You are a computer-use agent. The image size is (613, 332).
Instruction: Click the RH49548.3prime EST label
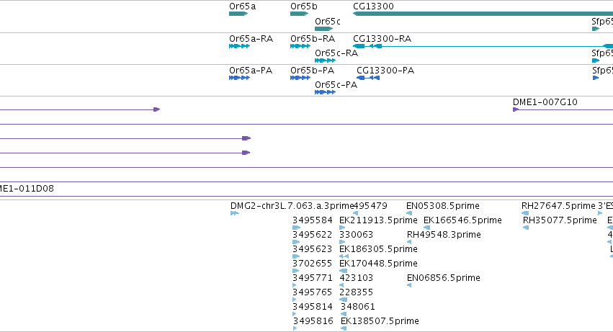444,235
